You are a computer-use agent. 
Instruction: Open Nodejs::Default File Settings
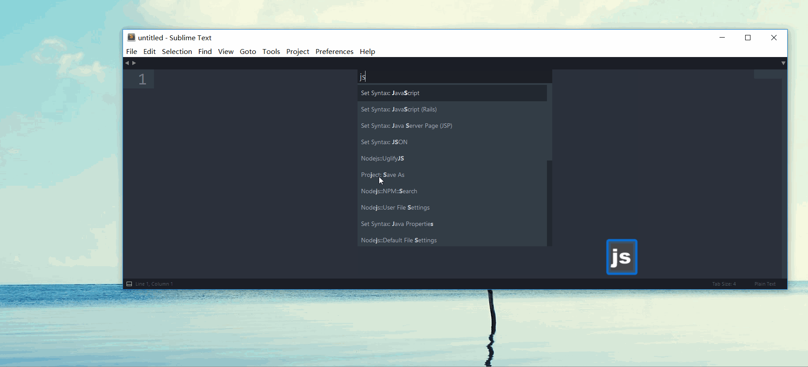click(452, 240)
